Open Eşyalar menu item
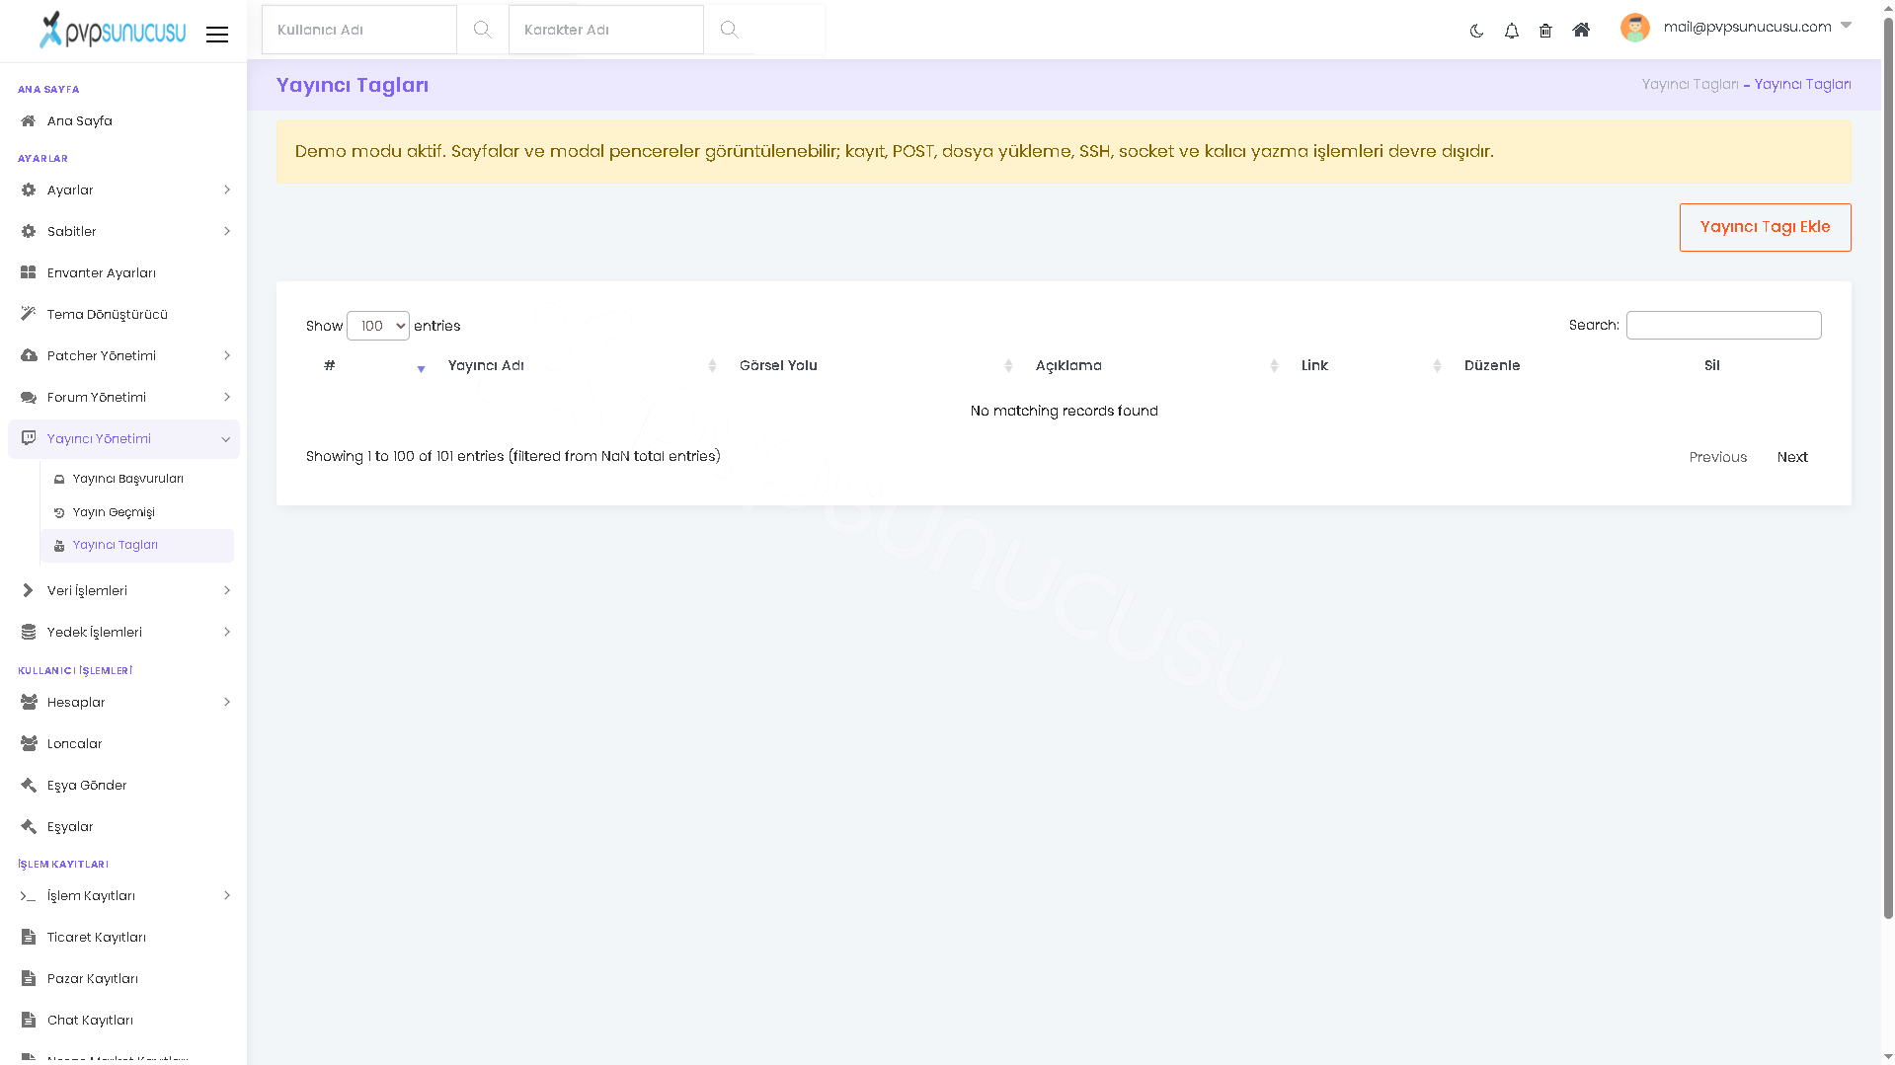 (123, 827)
